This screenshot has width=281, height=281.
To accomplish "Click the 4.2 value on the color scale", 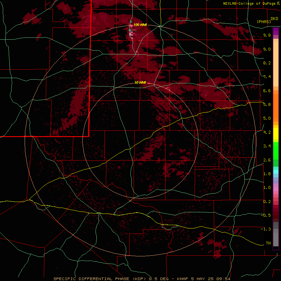I will (267, 132).
